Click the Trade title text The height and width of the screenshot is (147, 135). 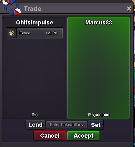coord(33,9)
